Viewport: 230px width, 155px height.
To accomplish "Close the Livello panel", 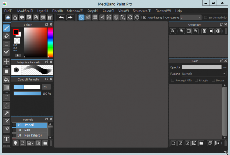I will pos(225,61).
